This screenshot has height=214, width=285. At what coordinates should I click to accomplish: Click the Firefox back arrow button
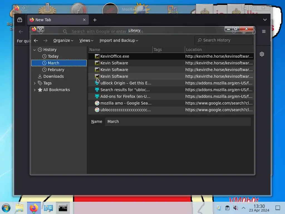pyautogui.click(x=21, y=32)
